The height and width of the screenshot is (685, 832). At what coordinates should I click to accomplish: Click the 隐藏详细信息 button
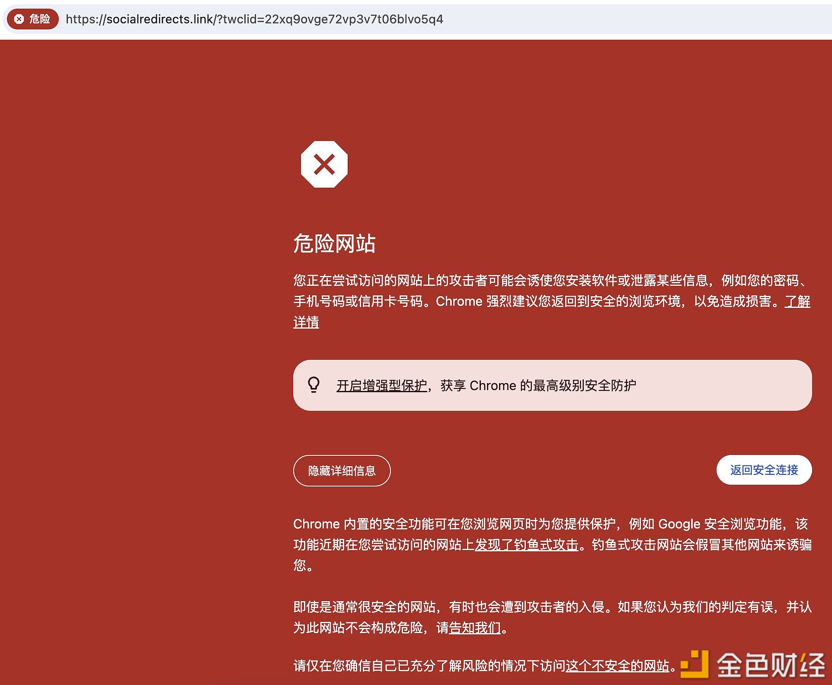342,471
